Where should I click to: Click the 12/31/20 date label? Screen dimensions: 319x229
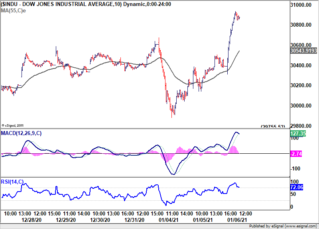[134, 220]
